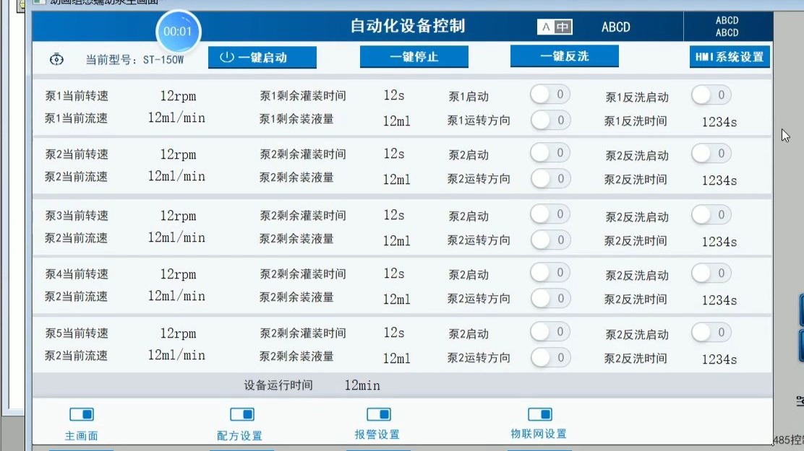804x451 pixels.
Task: Open HMI系统设置
Action: coord(729,57)
